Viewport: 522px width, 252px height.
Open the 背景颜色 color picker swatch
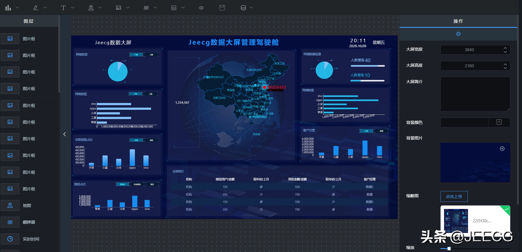click(499, 122)
